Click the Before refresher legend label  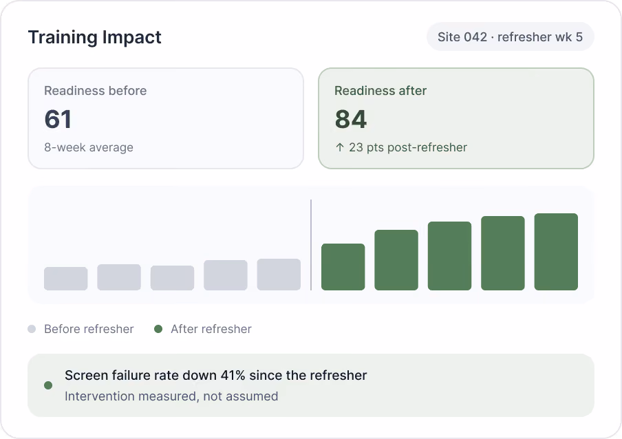tap(89, 329)
